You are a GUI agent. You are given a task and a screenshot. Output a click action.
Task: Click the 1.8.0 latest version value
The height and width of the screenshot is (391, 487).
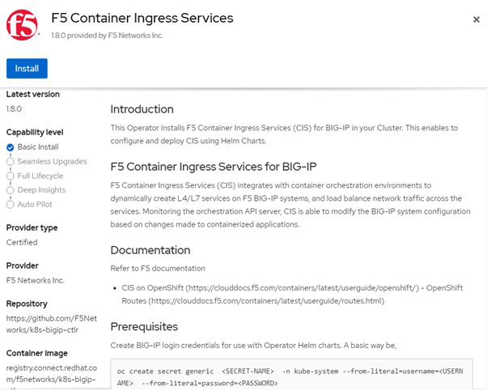15,108
